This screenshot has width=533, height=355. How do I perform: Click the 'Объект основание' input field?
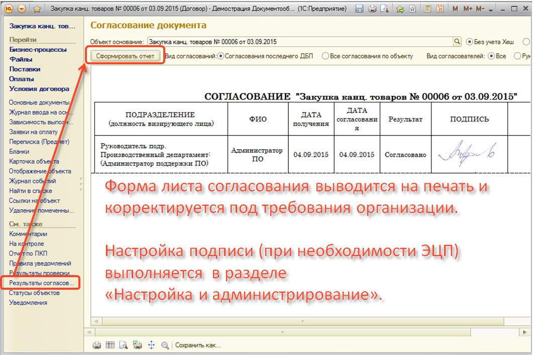coord(299,42)
